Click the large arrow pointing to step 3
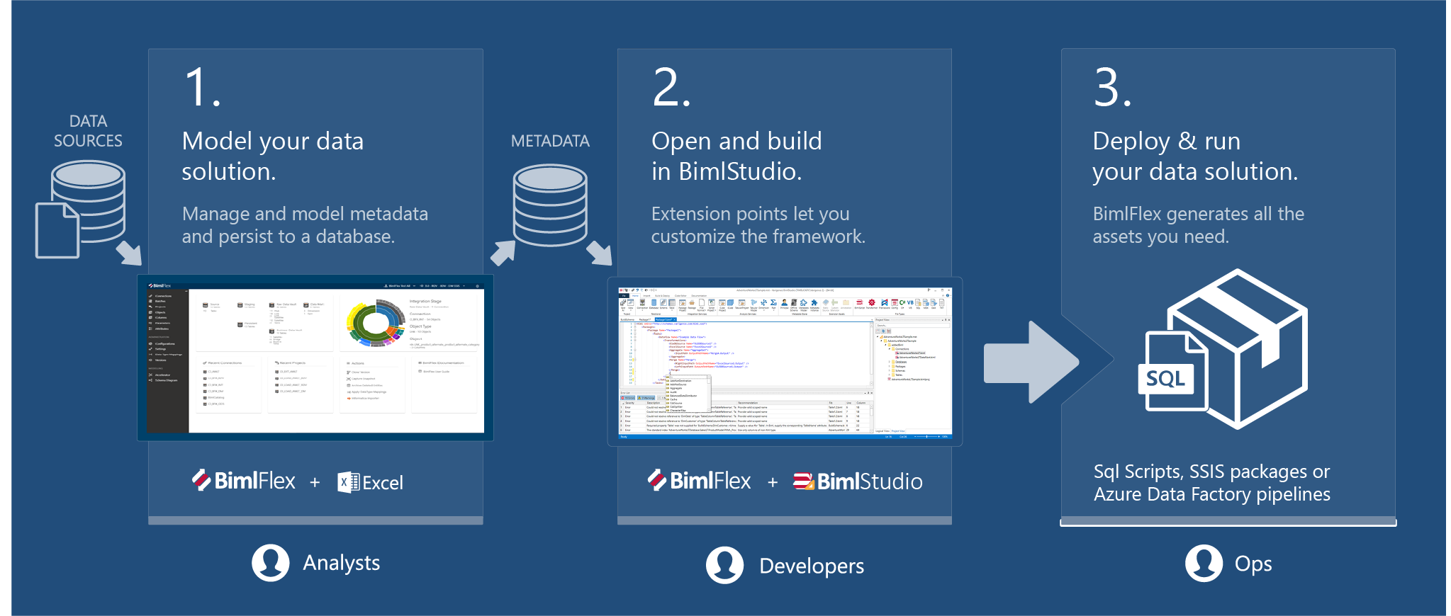This screenshot has width=1451, height=616. 1031,362
